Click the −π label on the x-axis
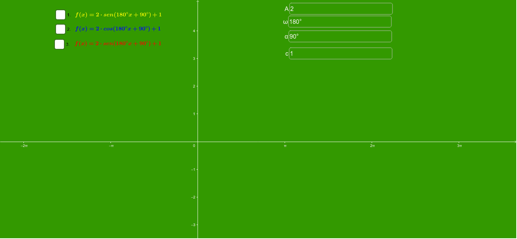This screenshot has height=239, width=517. pos(111,146)
